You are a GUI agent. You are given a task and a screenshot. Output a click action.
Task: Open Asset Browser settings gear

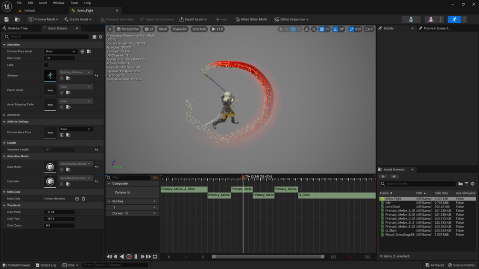click(473, 184)
